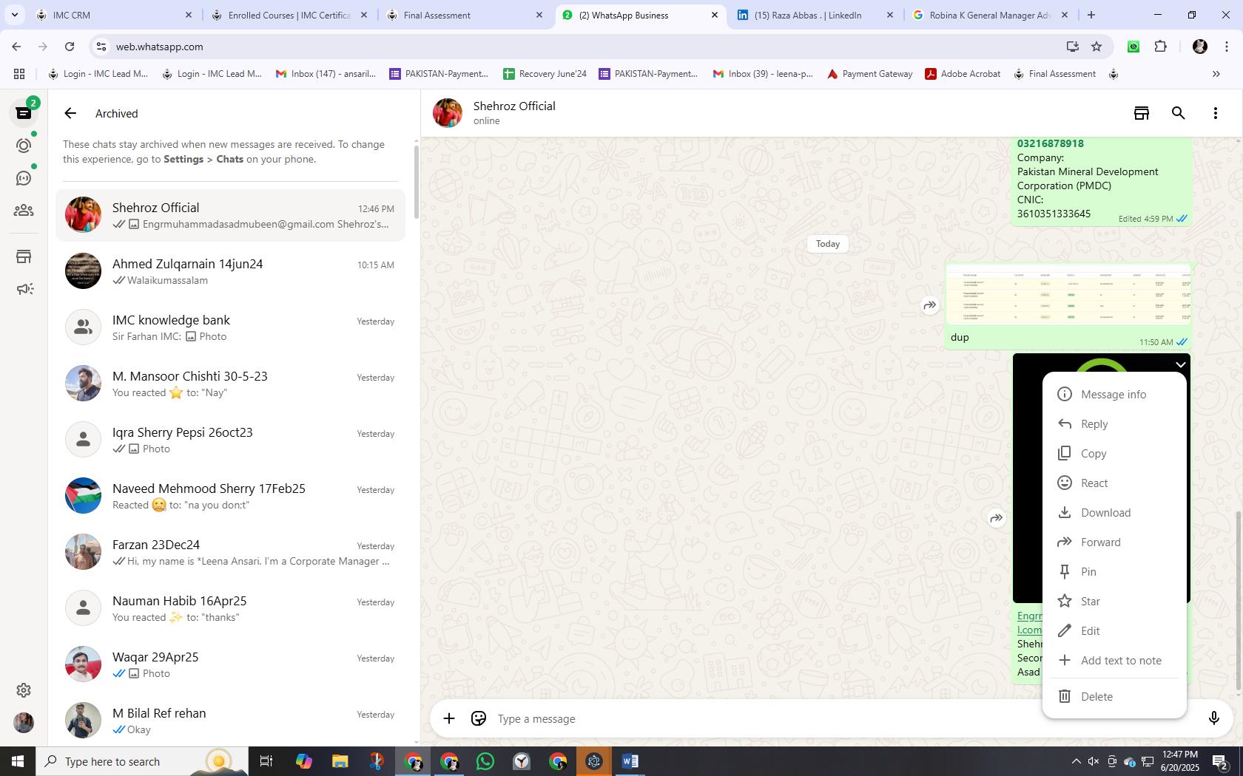The image size is (1243, 776).
Task: Open Word from the taskbar
Action: 630,761
